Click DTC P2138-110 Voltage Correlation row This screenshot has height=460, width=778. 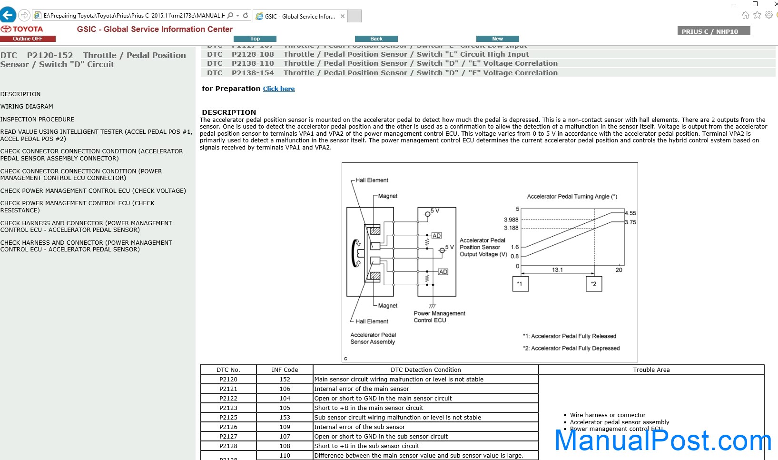488,63
